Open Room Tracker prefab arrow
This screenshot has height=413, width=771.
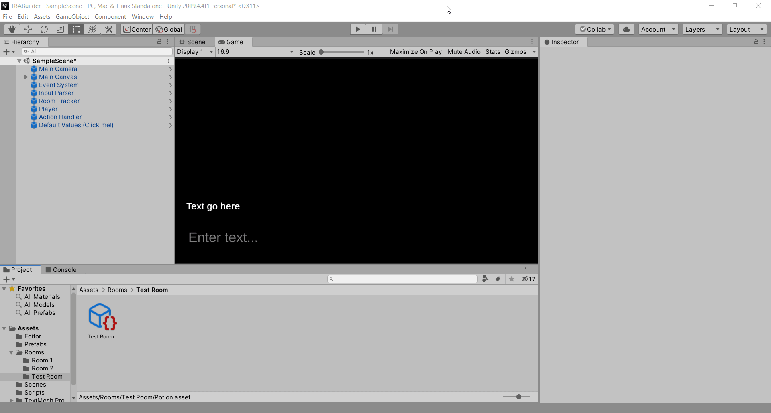click(x=171, y=101)
